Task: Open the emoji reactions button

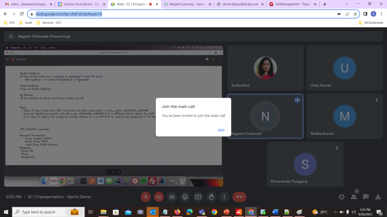Action: coord(185,197)
